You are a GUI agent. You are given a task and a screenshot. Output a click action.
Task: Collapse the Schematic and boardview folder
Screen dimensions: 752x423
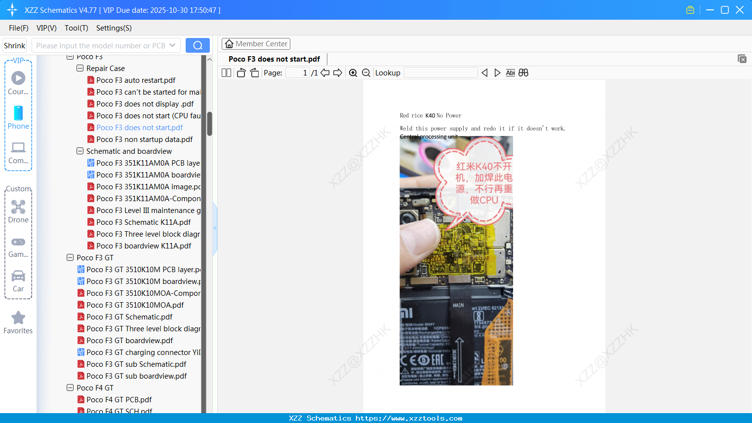click(80, 151)
